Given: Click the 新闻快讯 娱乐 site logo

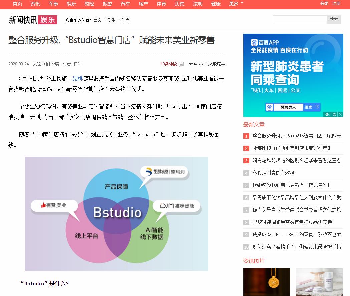Looking at the screenshot, I should click(33, 20).
